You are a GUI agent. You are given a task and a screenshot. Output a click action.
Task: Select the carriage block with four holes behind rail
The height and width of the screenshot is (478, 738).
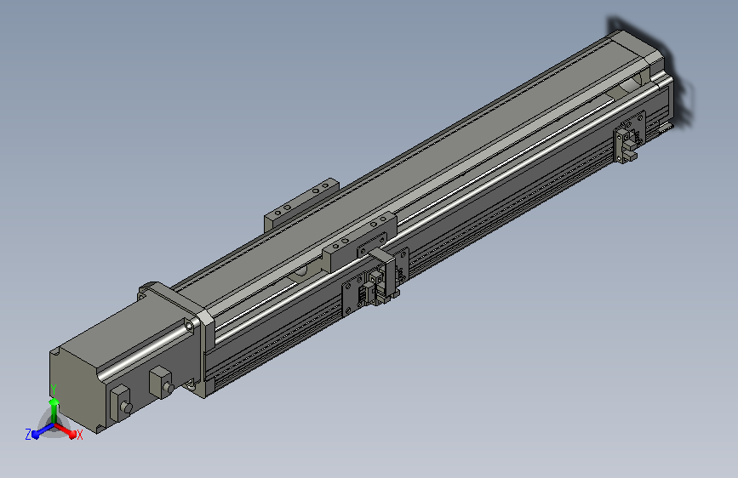301,205
